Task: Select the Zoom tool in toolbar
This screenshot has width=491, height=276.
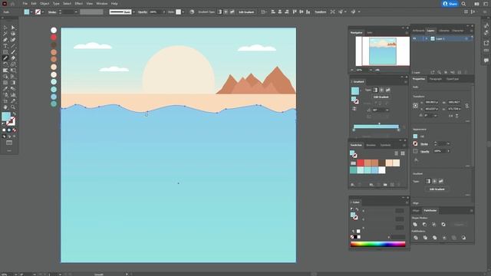Action: pos(13,107)
